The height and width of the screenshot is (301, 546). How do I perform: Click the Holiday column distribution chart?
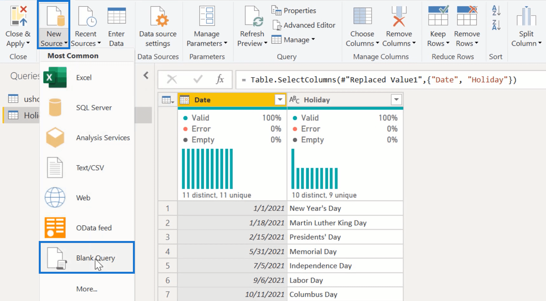point(314,169)
